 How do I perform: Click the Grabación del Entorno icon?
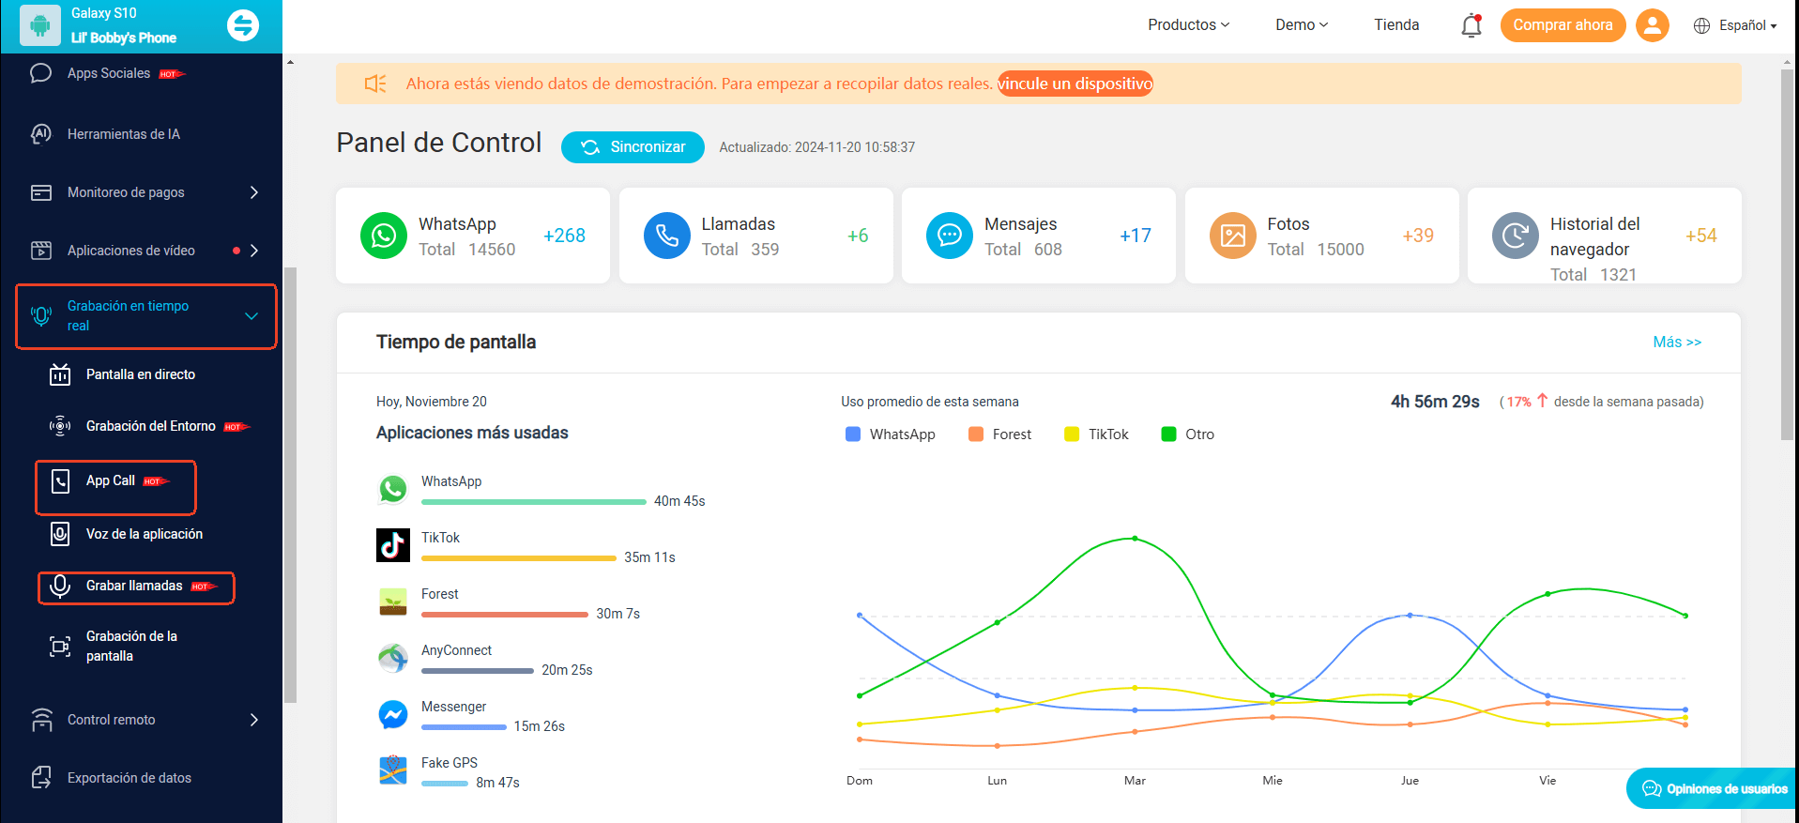60,426
